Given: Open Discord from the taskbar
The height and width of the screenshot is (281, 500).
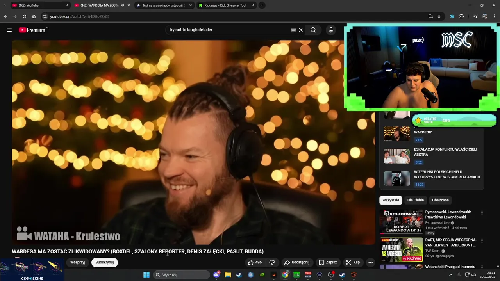Looking at the screenshot, I should pos(217,275).
